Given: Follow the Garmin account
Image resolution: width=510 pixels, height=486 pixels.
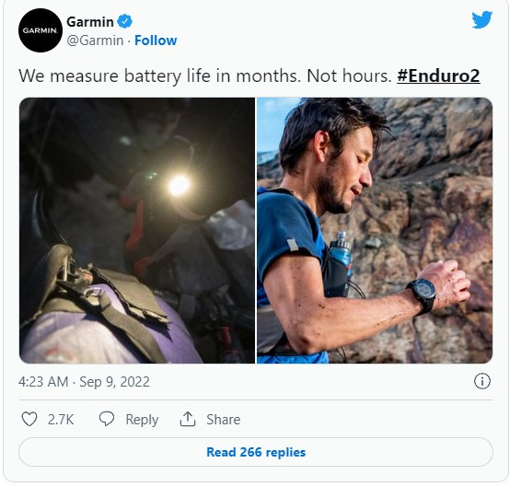Looking at the screenshot, I should click(x=156, y=40).
